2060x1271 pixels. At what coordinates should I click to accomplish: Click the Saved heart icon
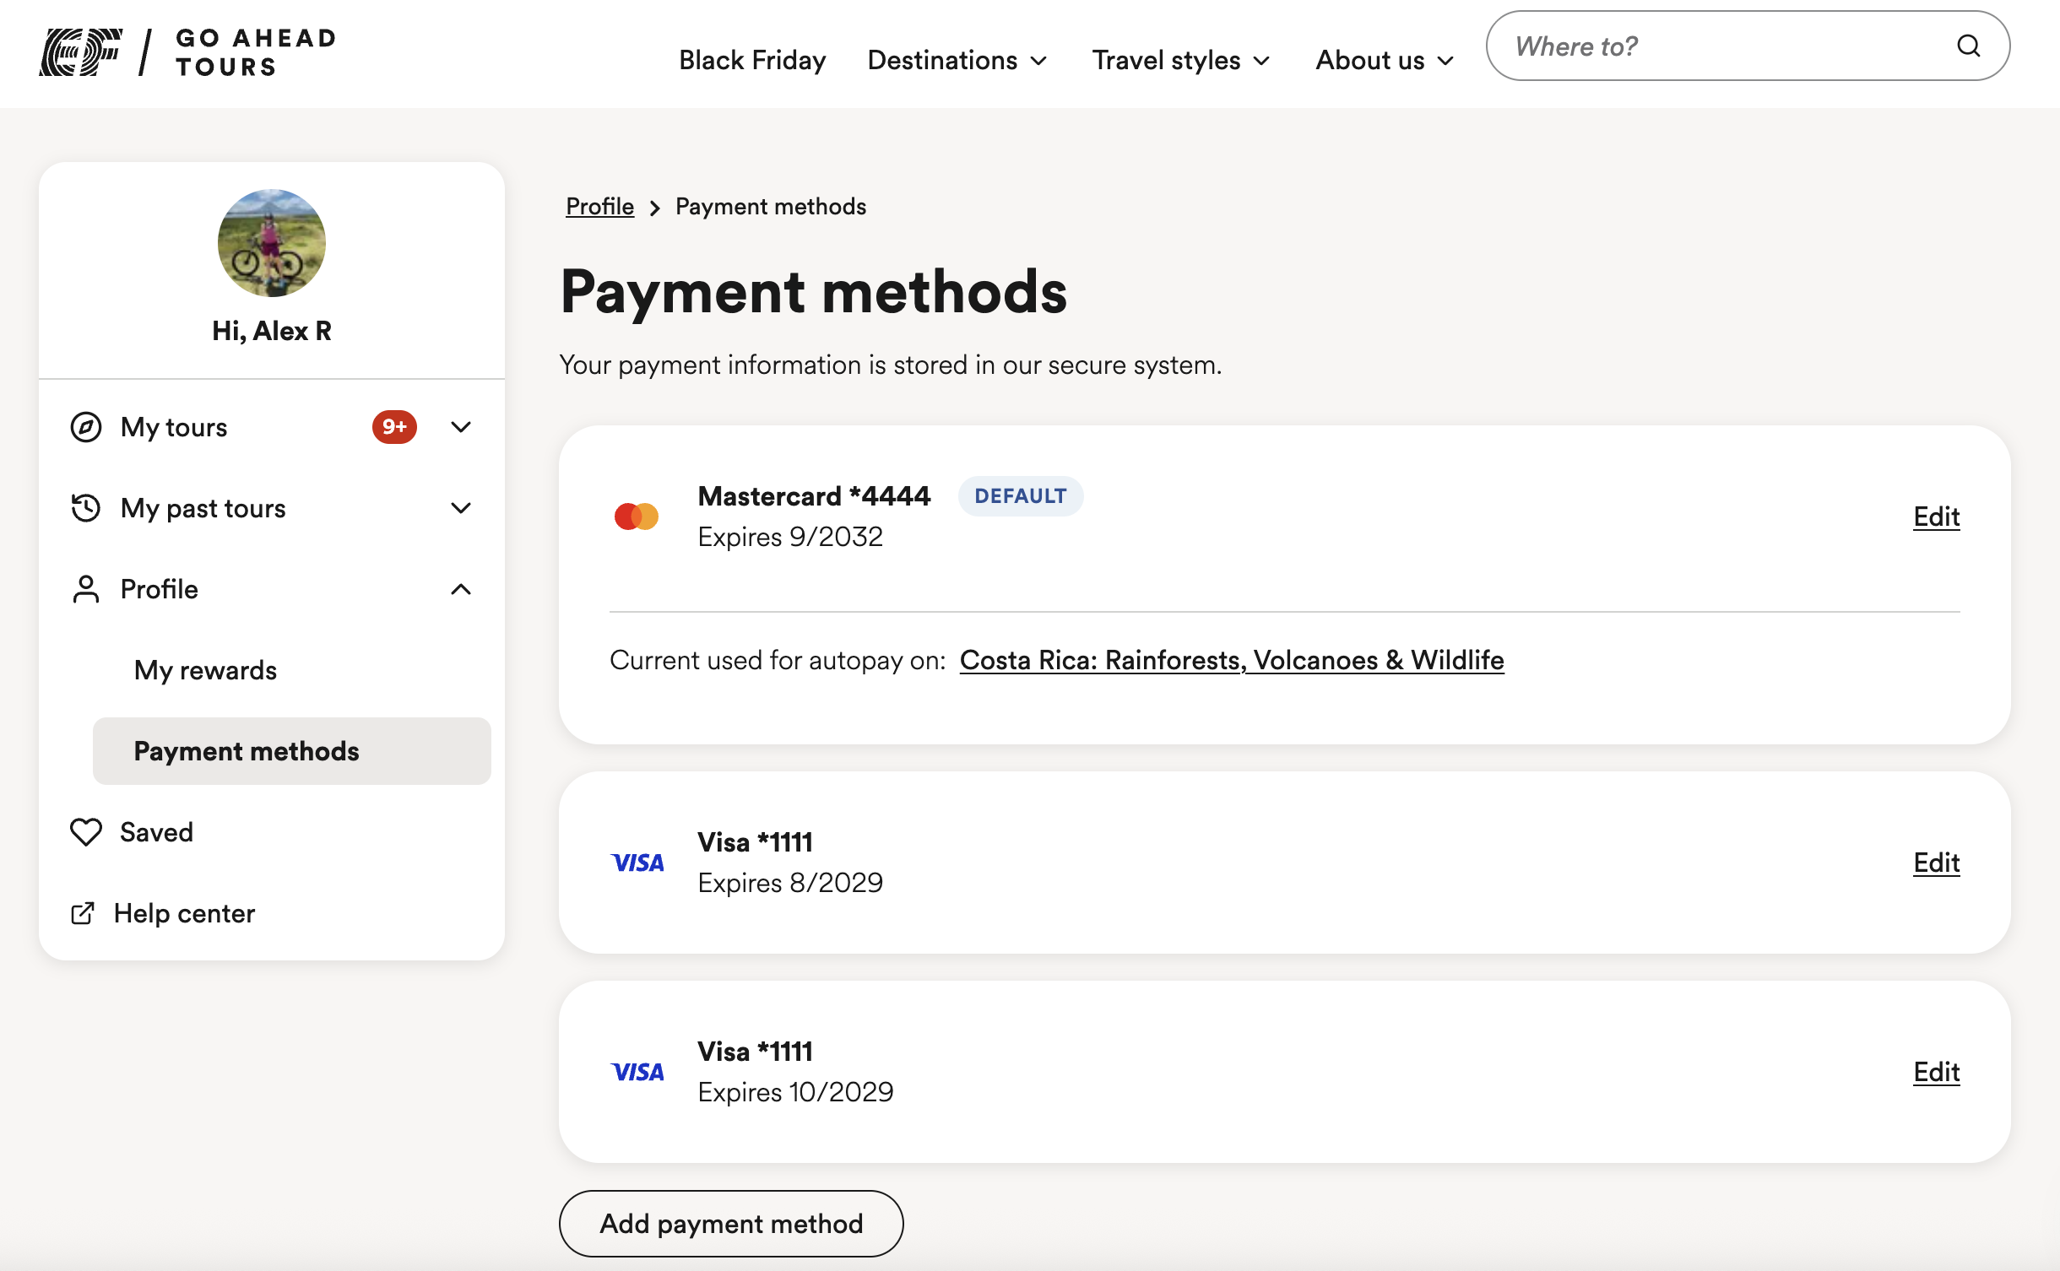point(85,832)
